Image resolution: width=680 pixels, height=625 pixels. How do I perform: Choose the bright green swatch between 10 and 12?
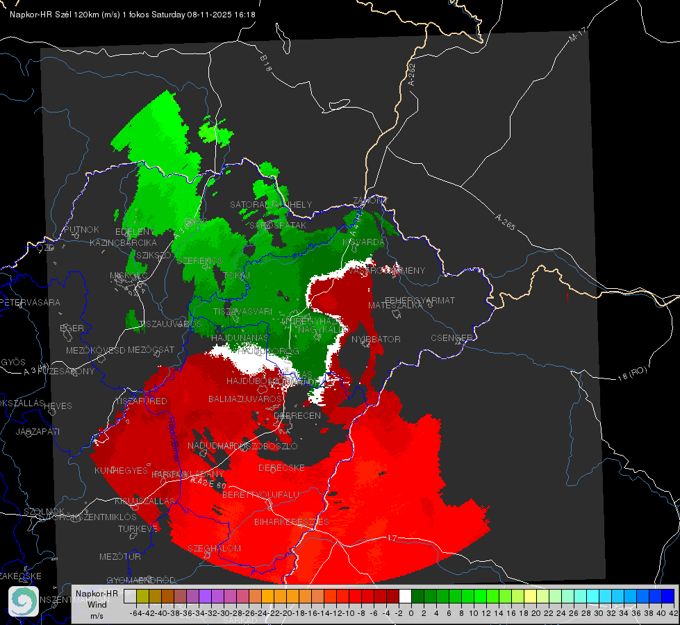click(x=480, y=597)
